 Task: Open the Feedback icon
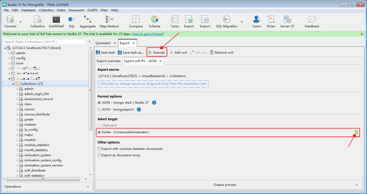312,22
